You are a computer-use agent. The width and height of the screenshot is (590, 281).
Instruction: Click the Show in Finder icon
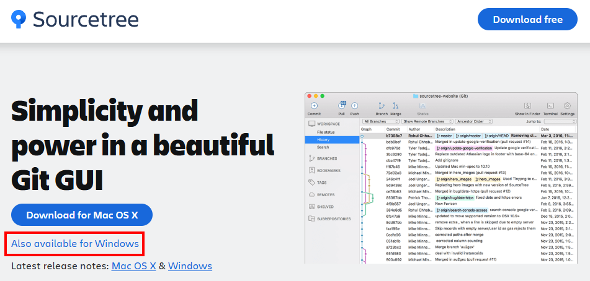pyautogui.click(x=527, y=106)
